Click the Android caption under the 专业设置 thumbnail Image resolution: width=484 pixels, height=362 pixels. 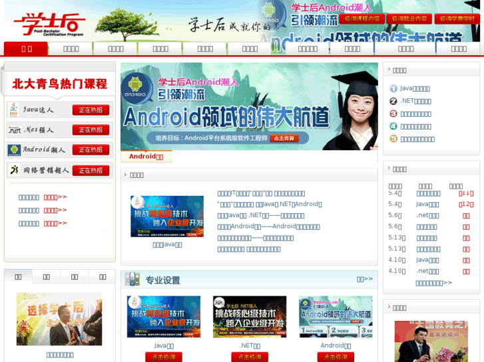pyautogui.click(x=336, y=345)
